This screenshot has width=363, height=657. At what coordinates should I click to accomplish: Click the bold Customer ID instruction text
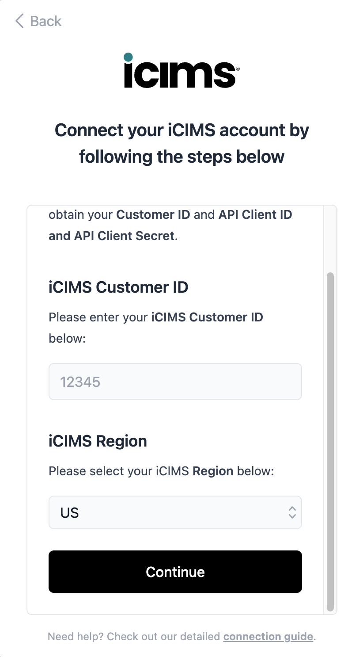click(153, 215)
